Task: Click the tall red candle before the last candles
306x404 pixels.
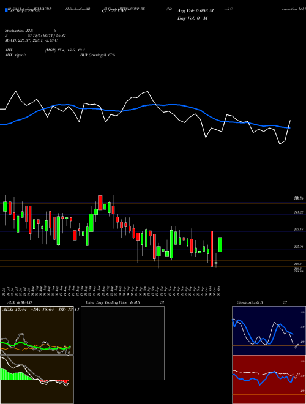Action: click(212, 249)
